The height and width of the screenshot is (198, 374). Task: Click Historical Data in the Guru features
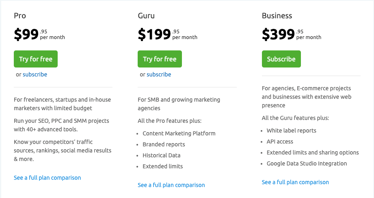click(162, 155)
